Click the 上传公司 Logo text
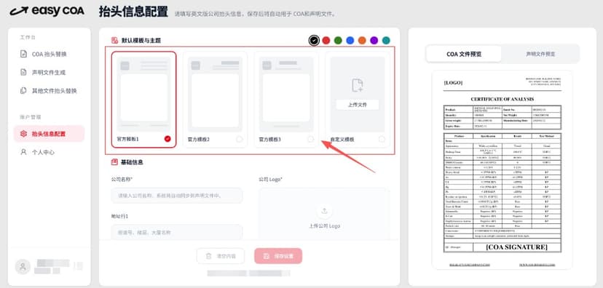603x288 pixels. (x=324, y=225)
